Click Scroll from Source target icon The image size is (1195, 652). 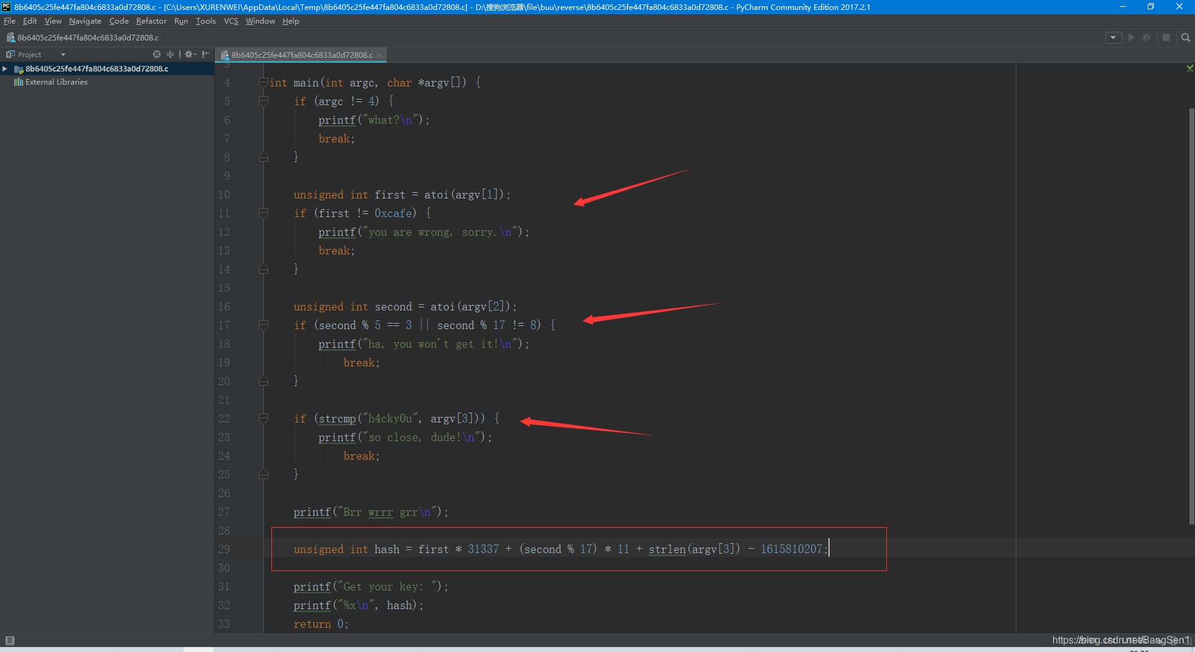[157, 55]
